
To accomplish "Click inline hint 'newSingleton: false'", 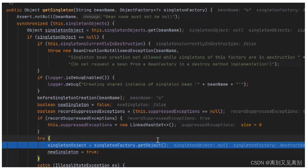I will tap(141, 105).
